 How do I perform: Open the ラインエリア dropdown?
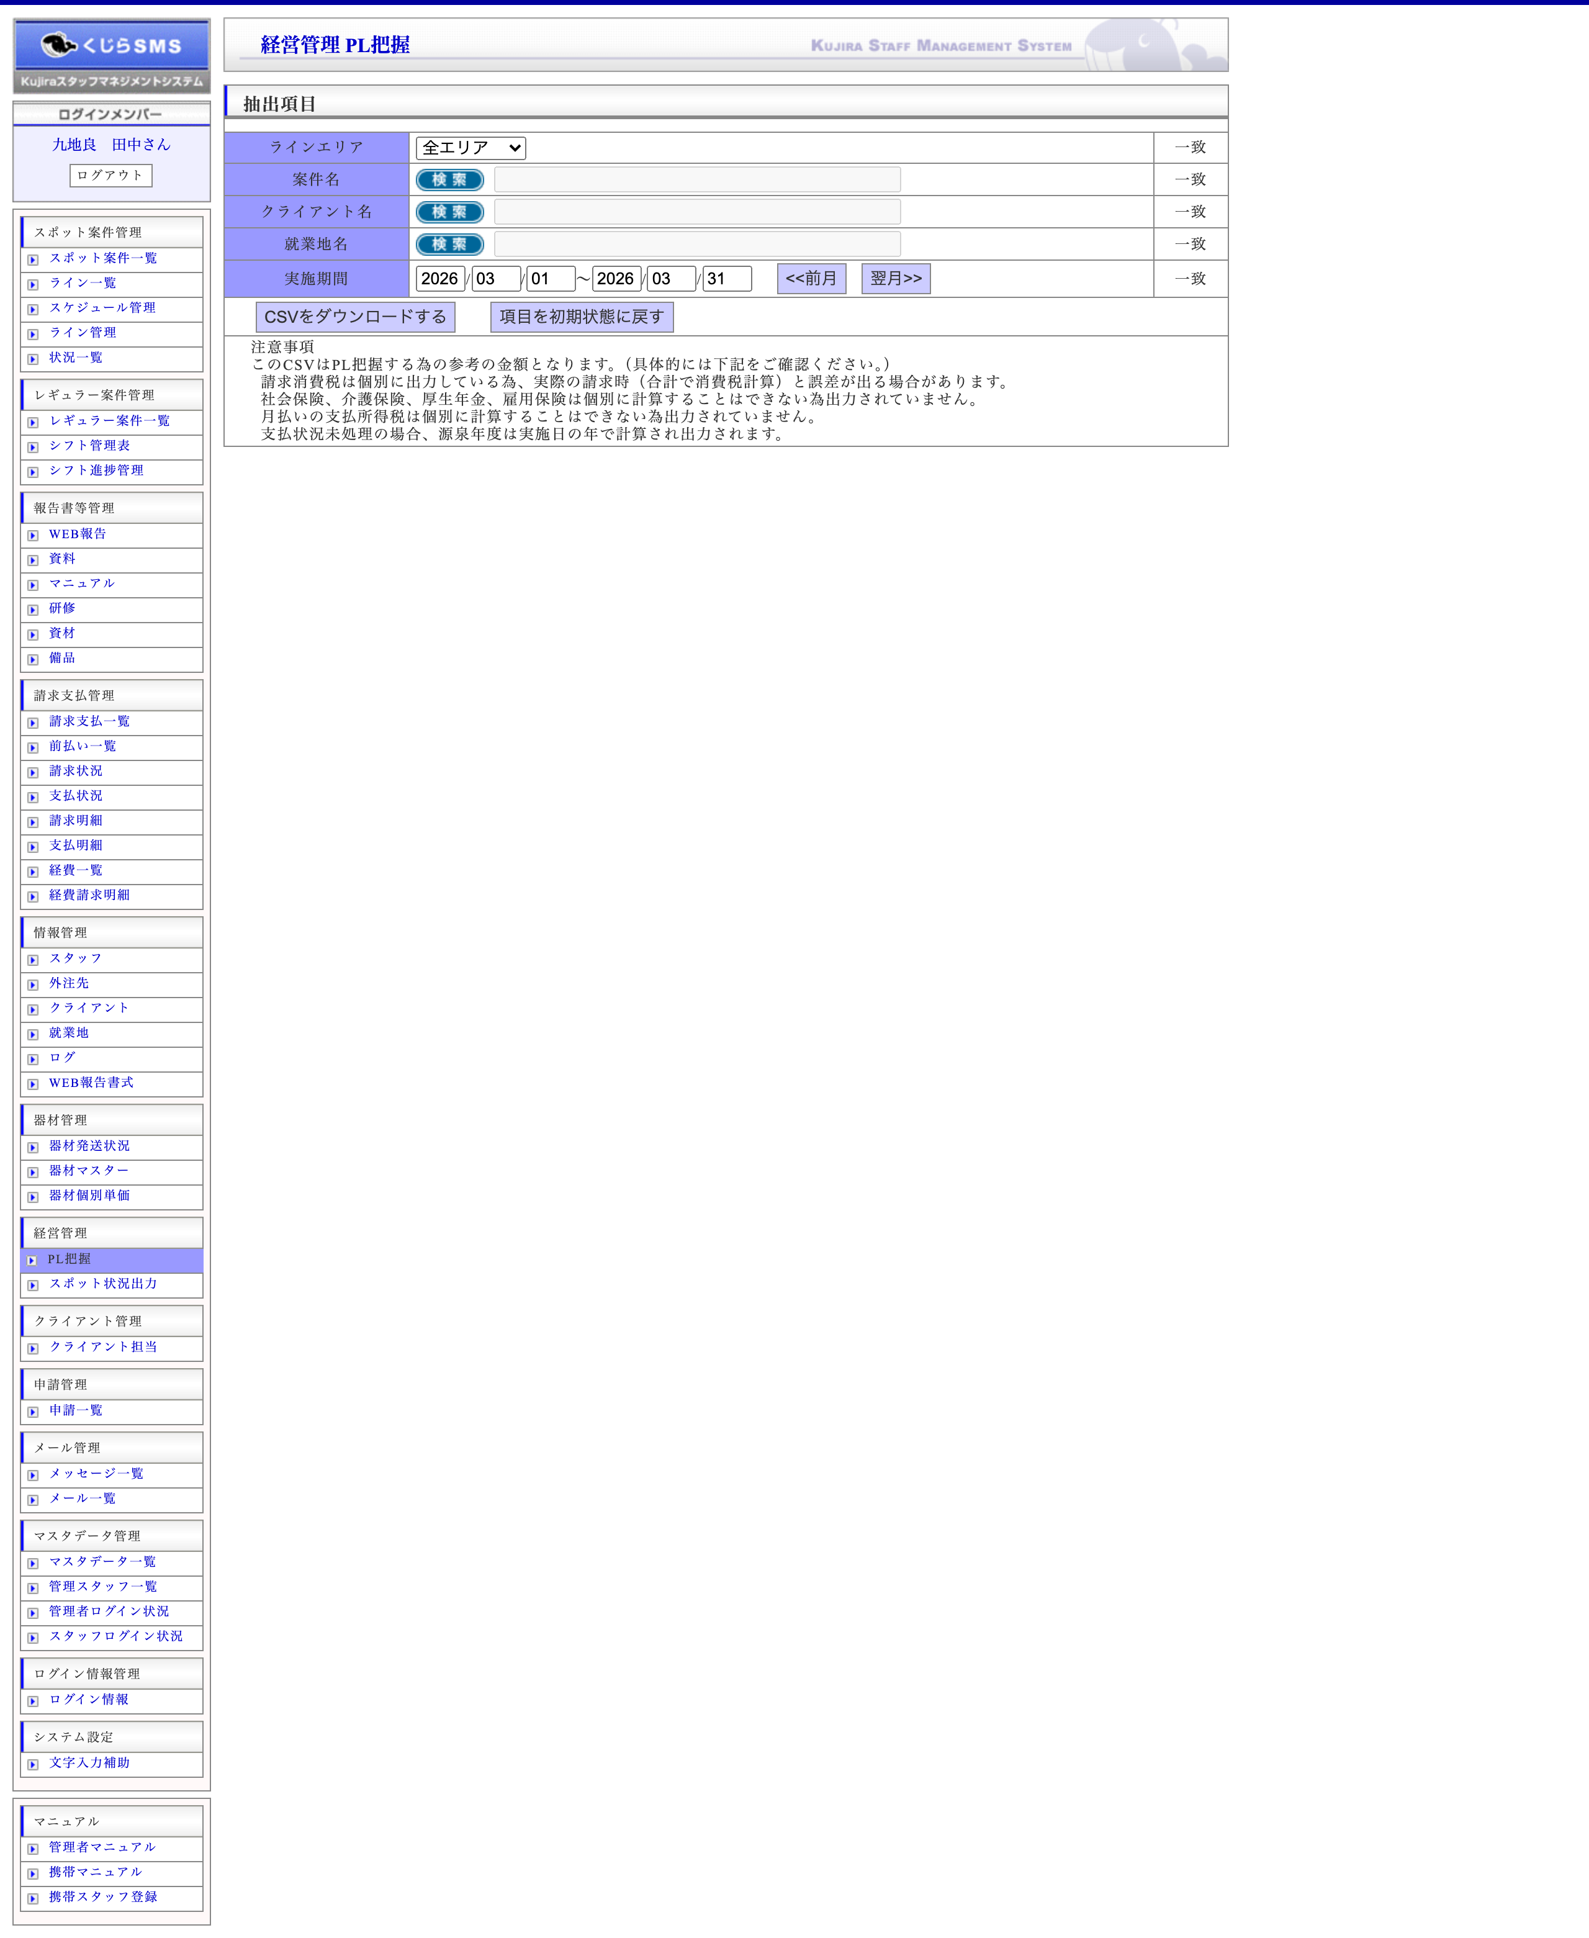coord(470,147)
